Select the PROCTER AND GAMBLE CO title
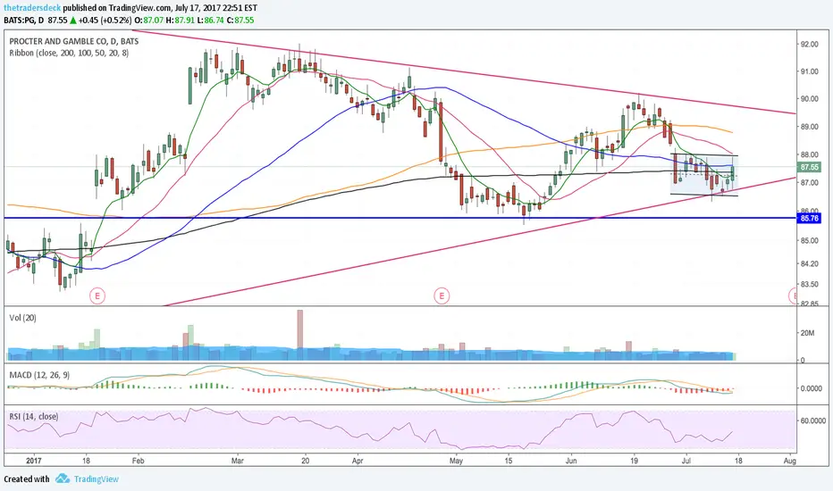The image size is (833, 491). [x=74, y=41]
